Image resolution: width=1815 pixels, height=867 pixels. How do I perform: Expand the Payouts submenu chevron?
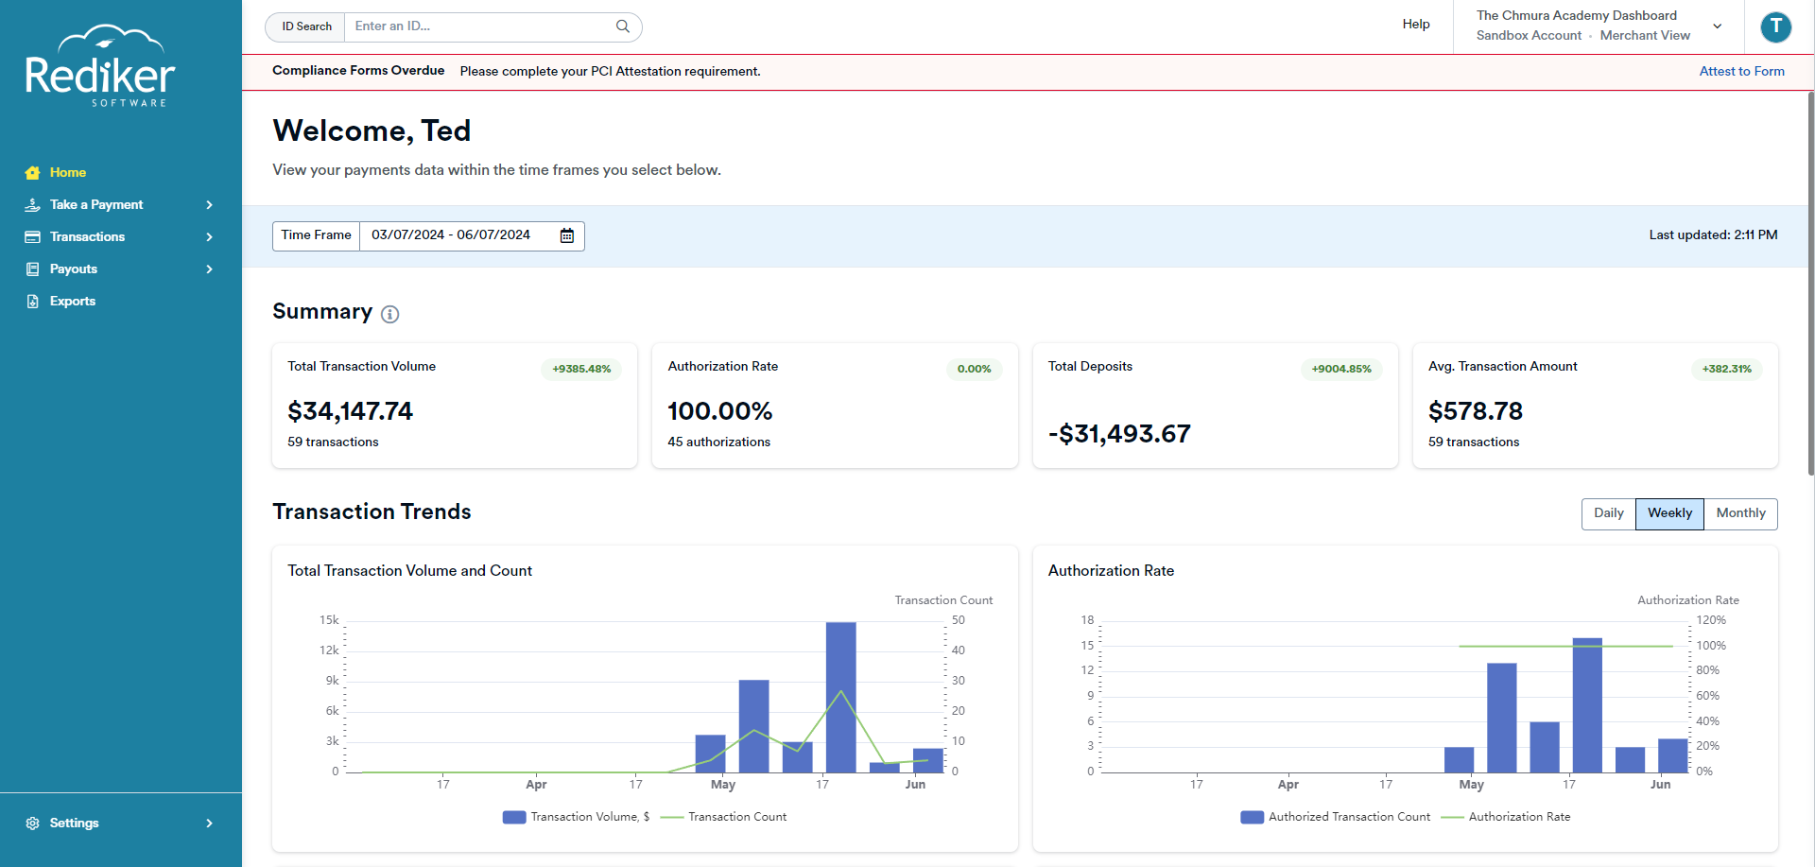(x=209, y=269)
